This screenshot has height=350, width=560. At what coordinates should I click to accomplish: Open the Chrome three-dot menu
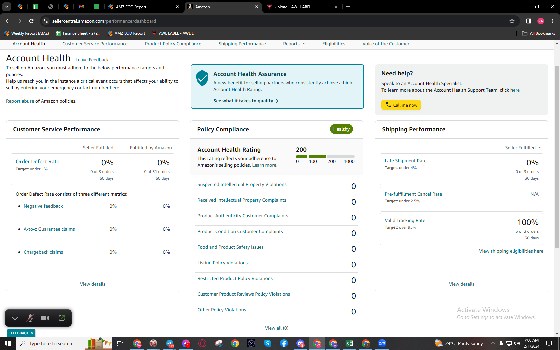point(553,21)
